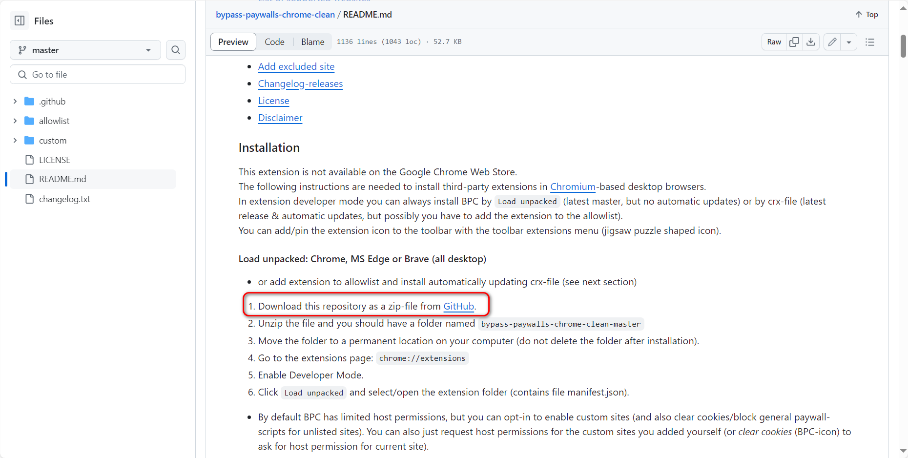
Task: Open the Chromium link
Action: pos(573,187)
